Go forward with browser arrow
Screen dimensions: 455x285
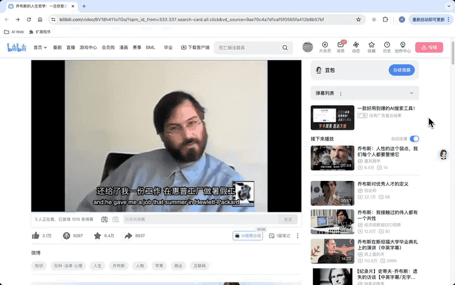18,20
